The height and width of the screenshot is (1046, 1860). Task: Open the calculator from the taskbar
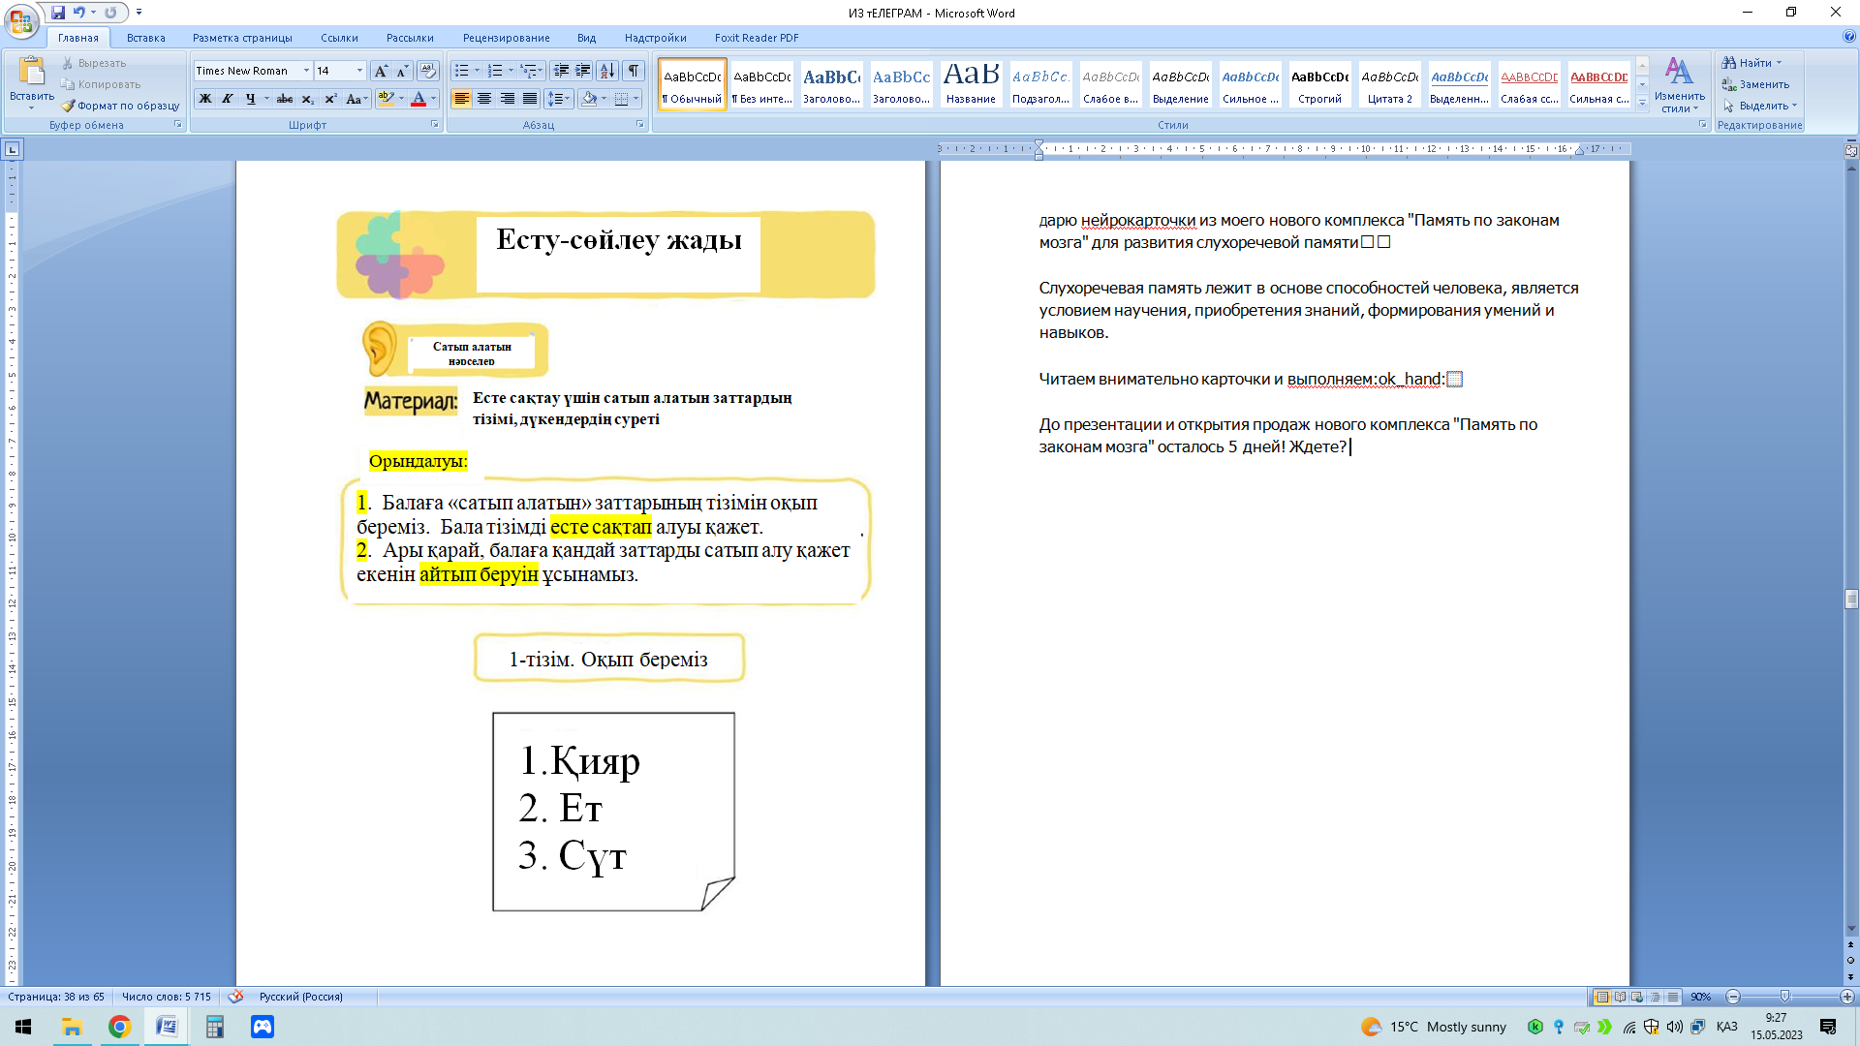215,1027
